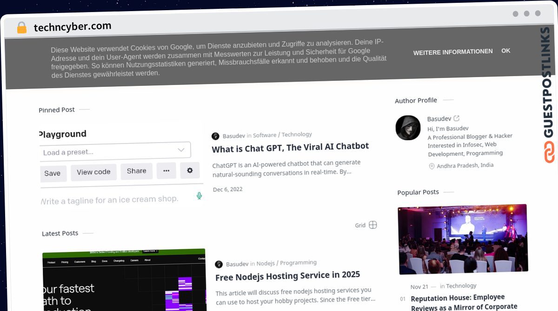The height and width of the screenshot is (311, 558).
Task: Click the padlock icon in address bar
Action: click(x=21, y=28)
